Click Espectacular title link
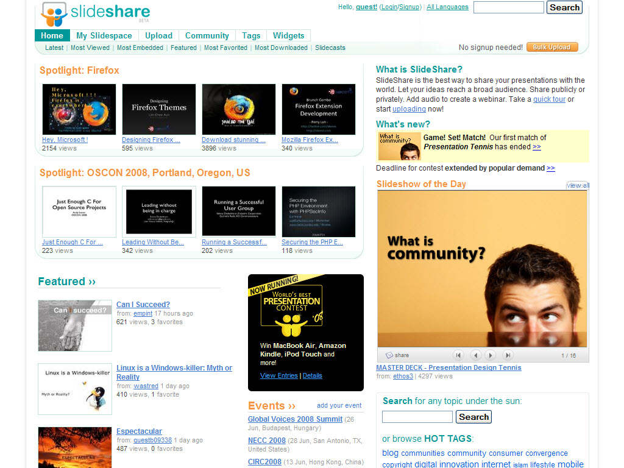Screen dimensions: 624x468 pos(140,431)
